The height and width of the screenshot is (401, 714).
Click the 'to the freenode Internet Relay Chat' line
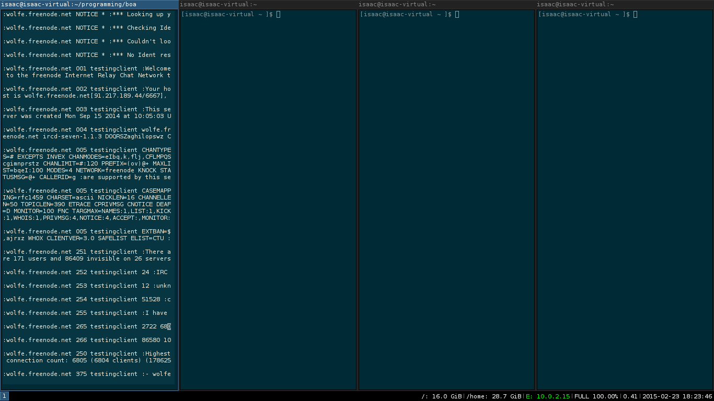(88, 75)
